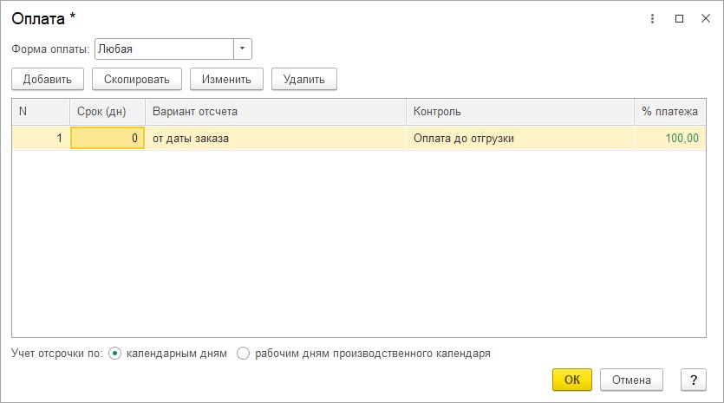Click the Удалить button
This screenshot has width=724, height=403.
coord(303,79)
